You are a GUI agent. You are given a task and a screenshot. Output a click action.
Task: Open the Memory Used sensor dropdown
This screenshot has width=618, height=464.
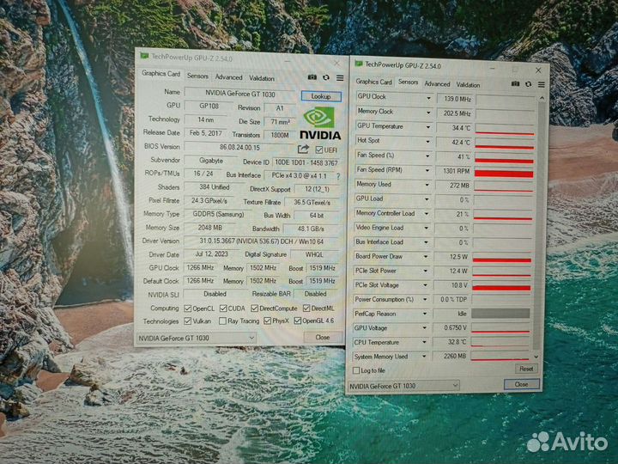[x=427, y=185]
